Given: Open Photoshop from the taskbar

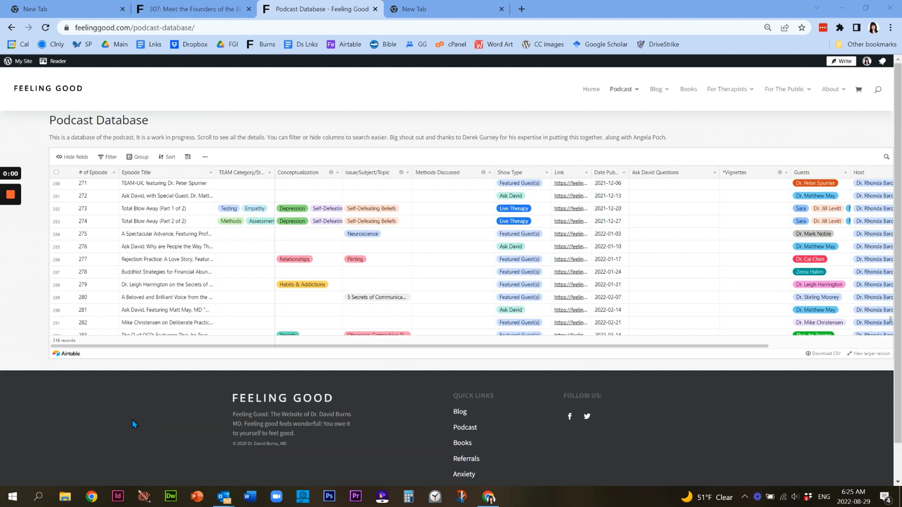Looking at the screenshot, I should 329,496.
